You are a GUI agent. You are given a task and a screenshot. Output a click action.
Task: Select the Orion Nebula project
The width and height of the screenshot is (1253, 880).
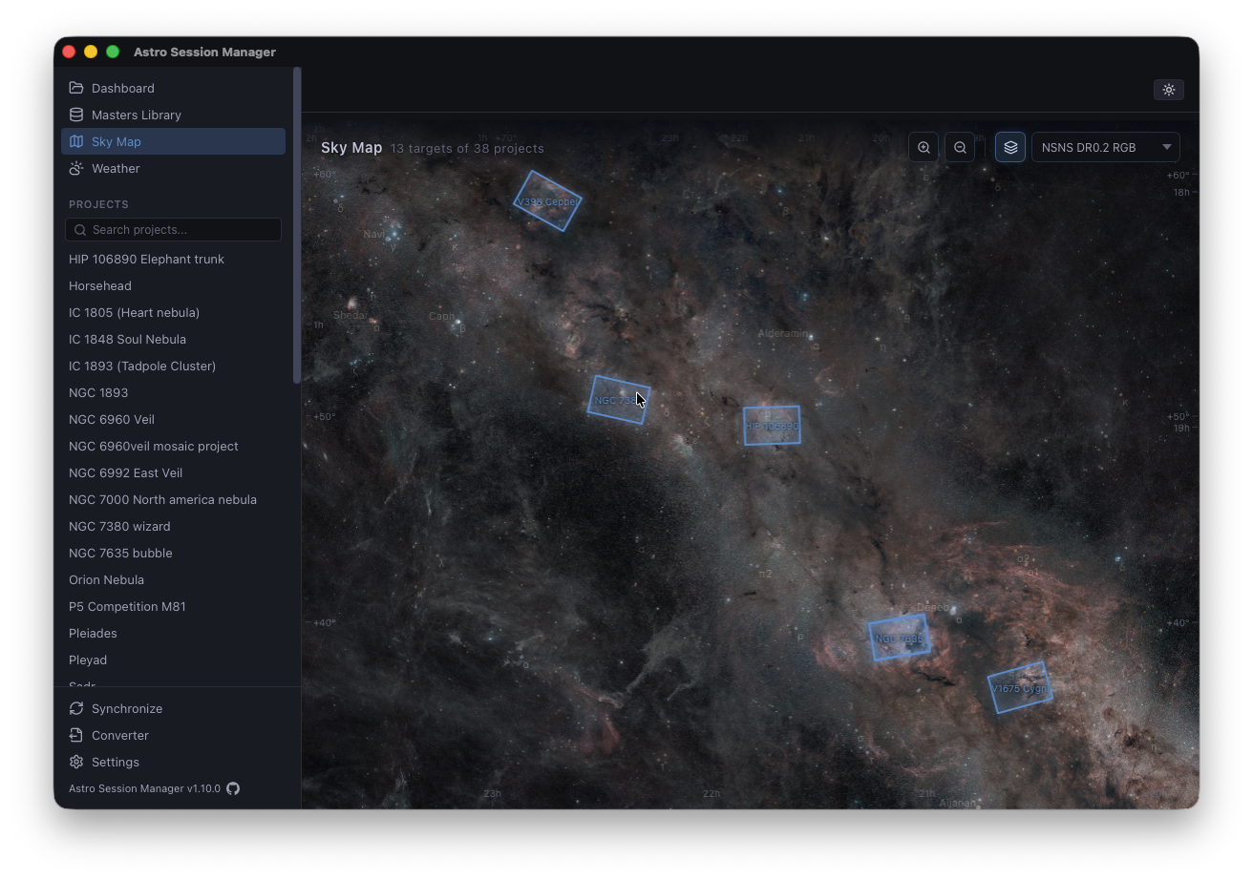[106, 579]
